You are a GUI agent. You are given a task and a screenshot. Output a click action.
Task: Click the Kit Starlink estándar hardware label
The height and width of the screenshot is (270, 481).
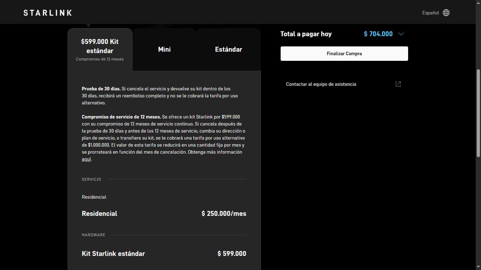(x=113, y=253)
